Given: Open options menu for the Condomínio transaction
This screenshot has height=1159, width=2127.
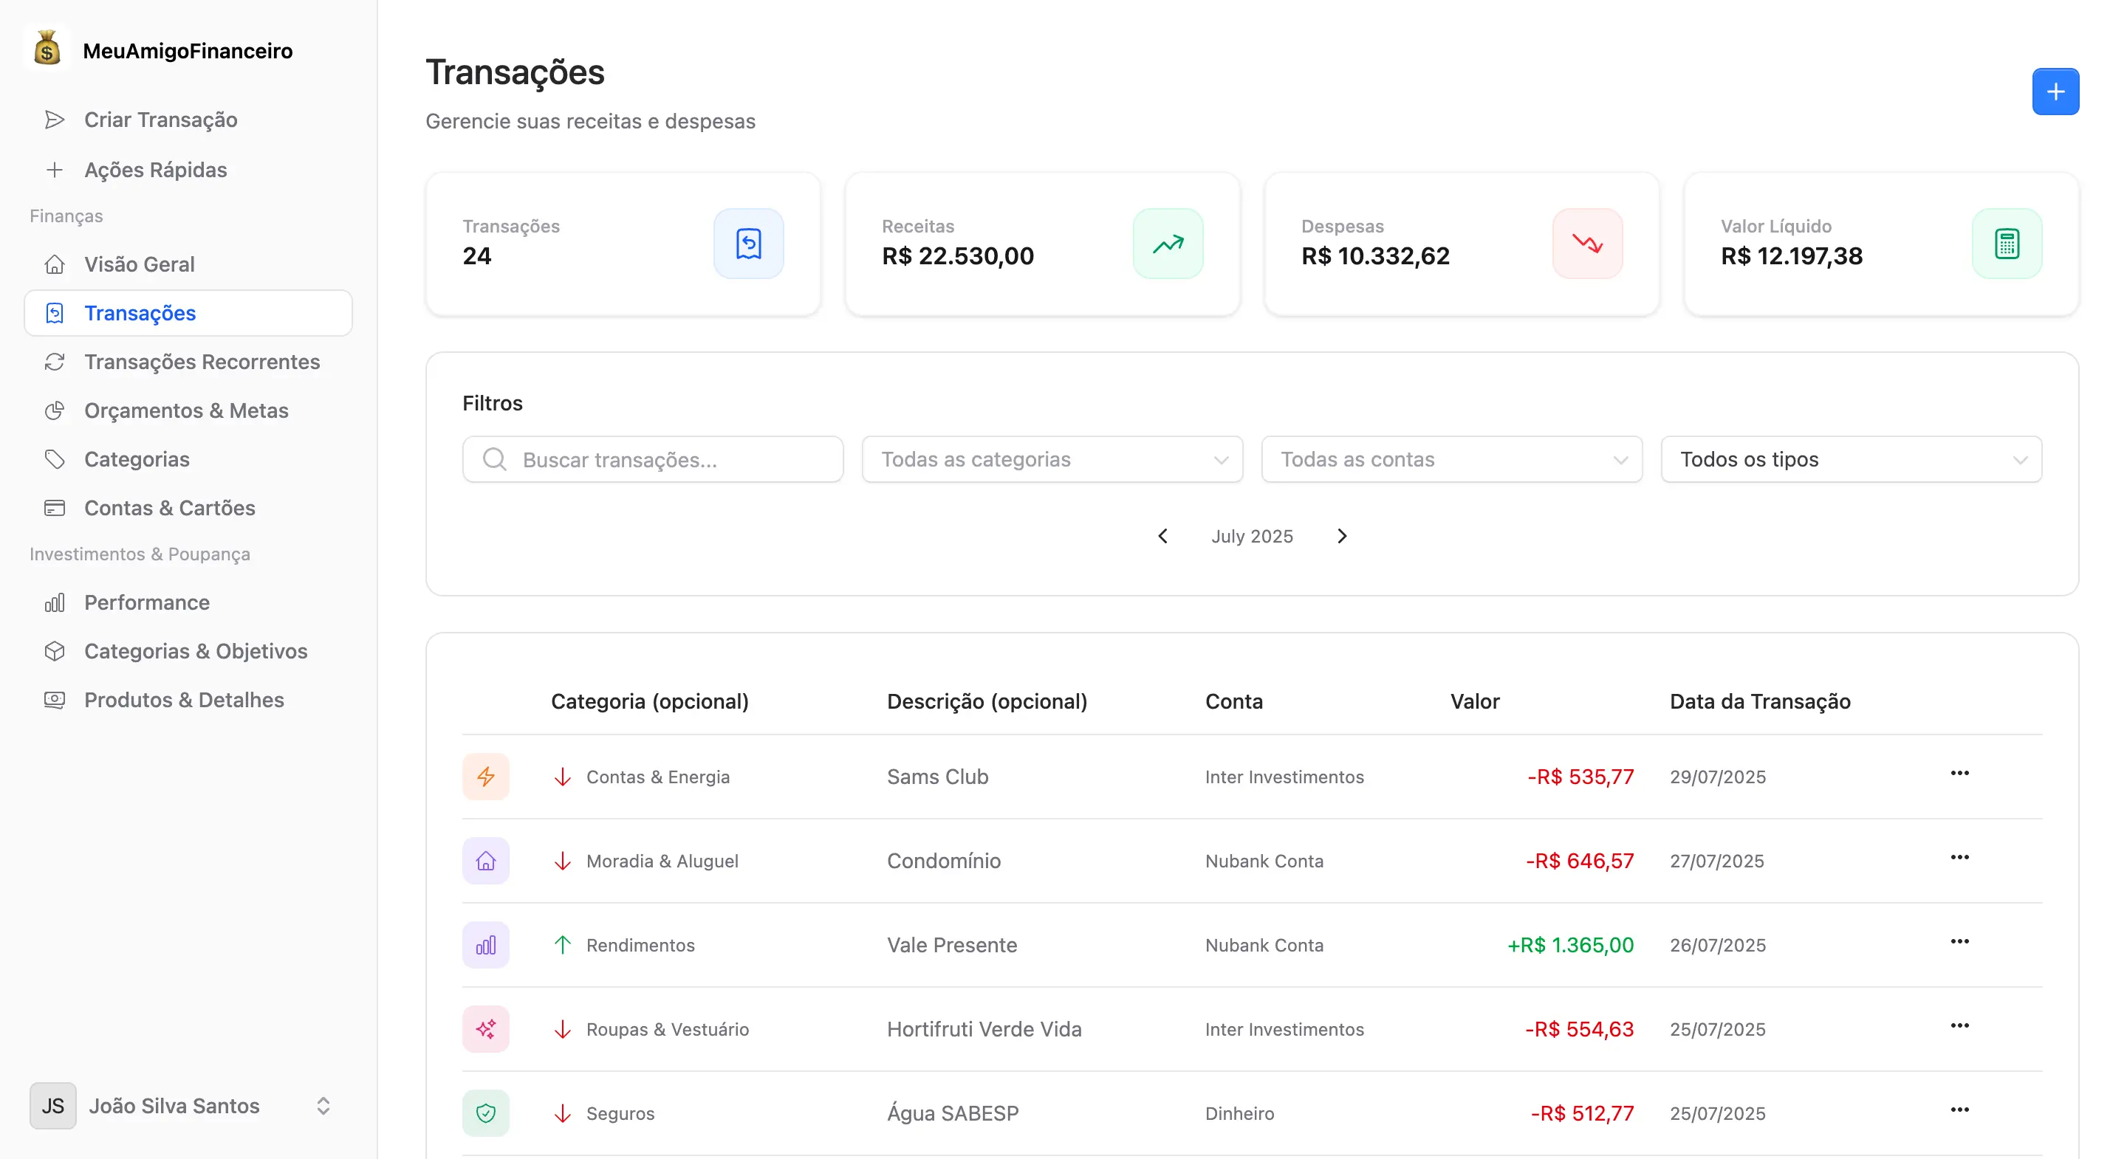Looking at the screenshot, I should [1960, 858].
